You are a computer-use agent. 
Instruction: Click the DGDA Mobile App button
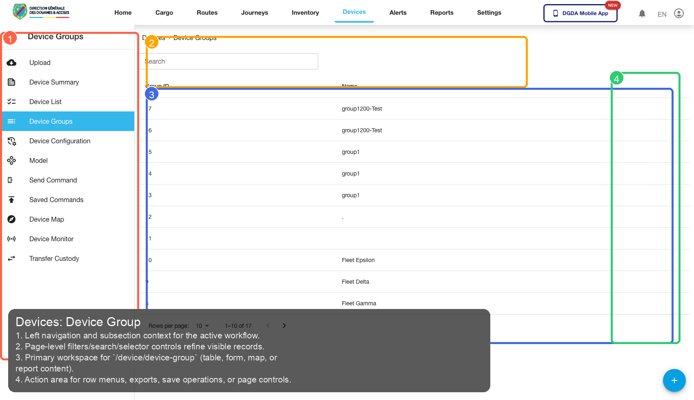pyautogui.click(x=580, y=13)
